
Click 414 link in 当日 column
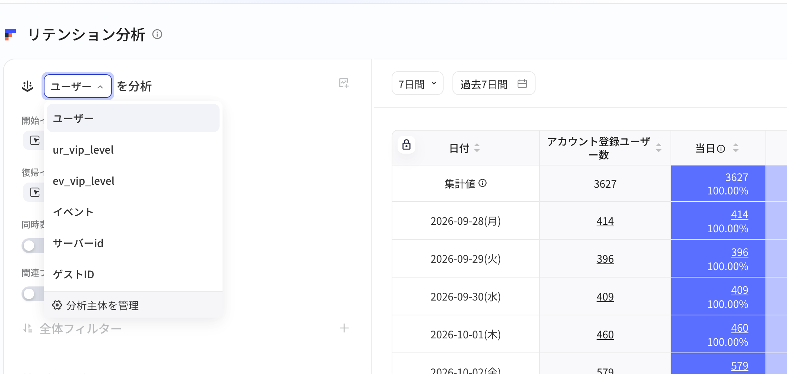tap(740, 214)
